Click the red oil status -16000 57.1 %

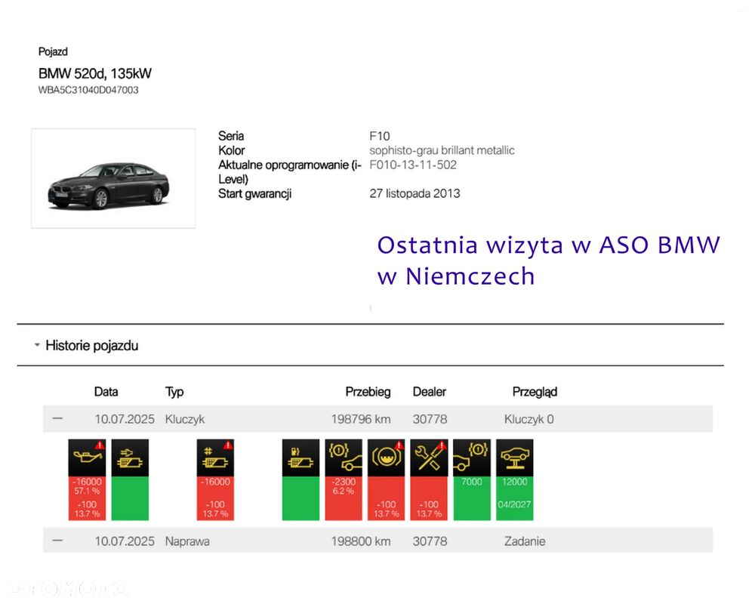click(x=87, y=498)
